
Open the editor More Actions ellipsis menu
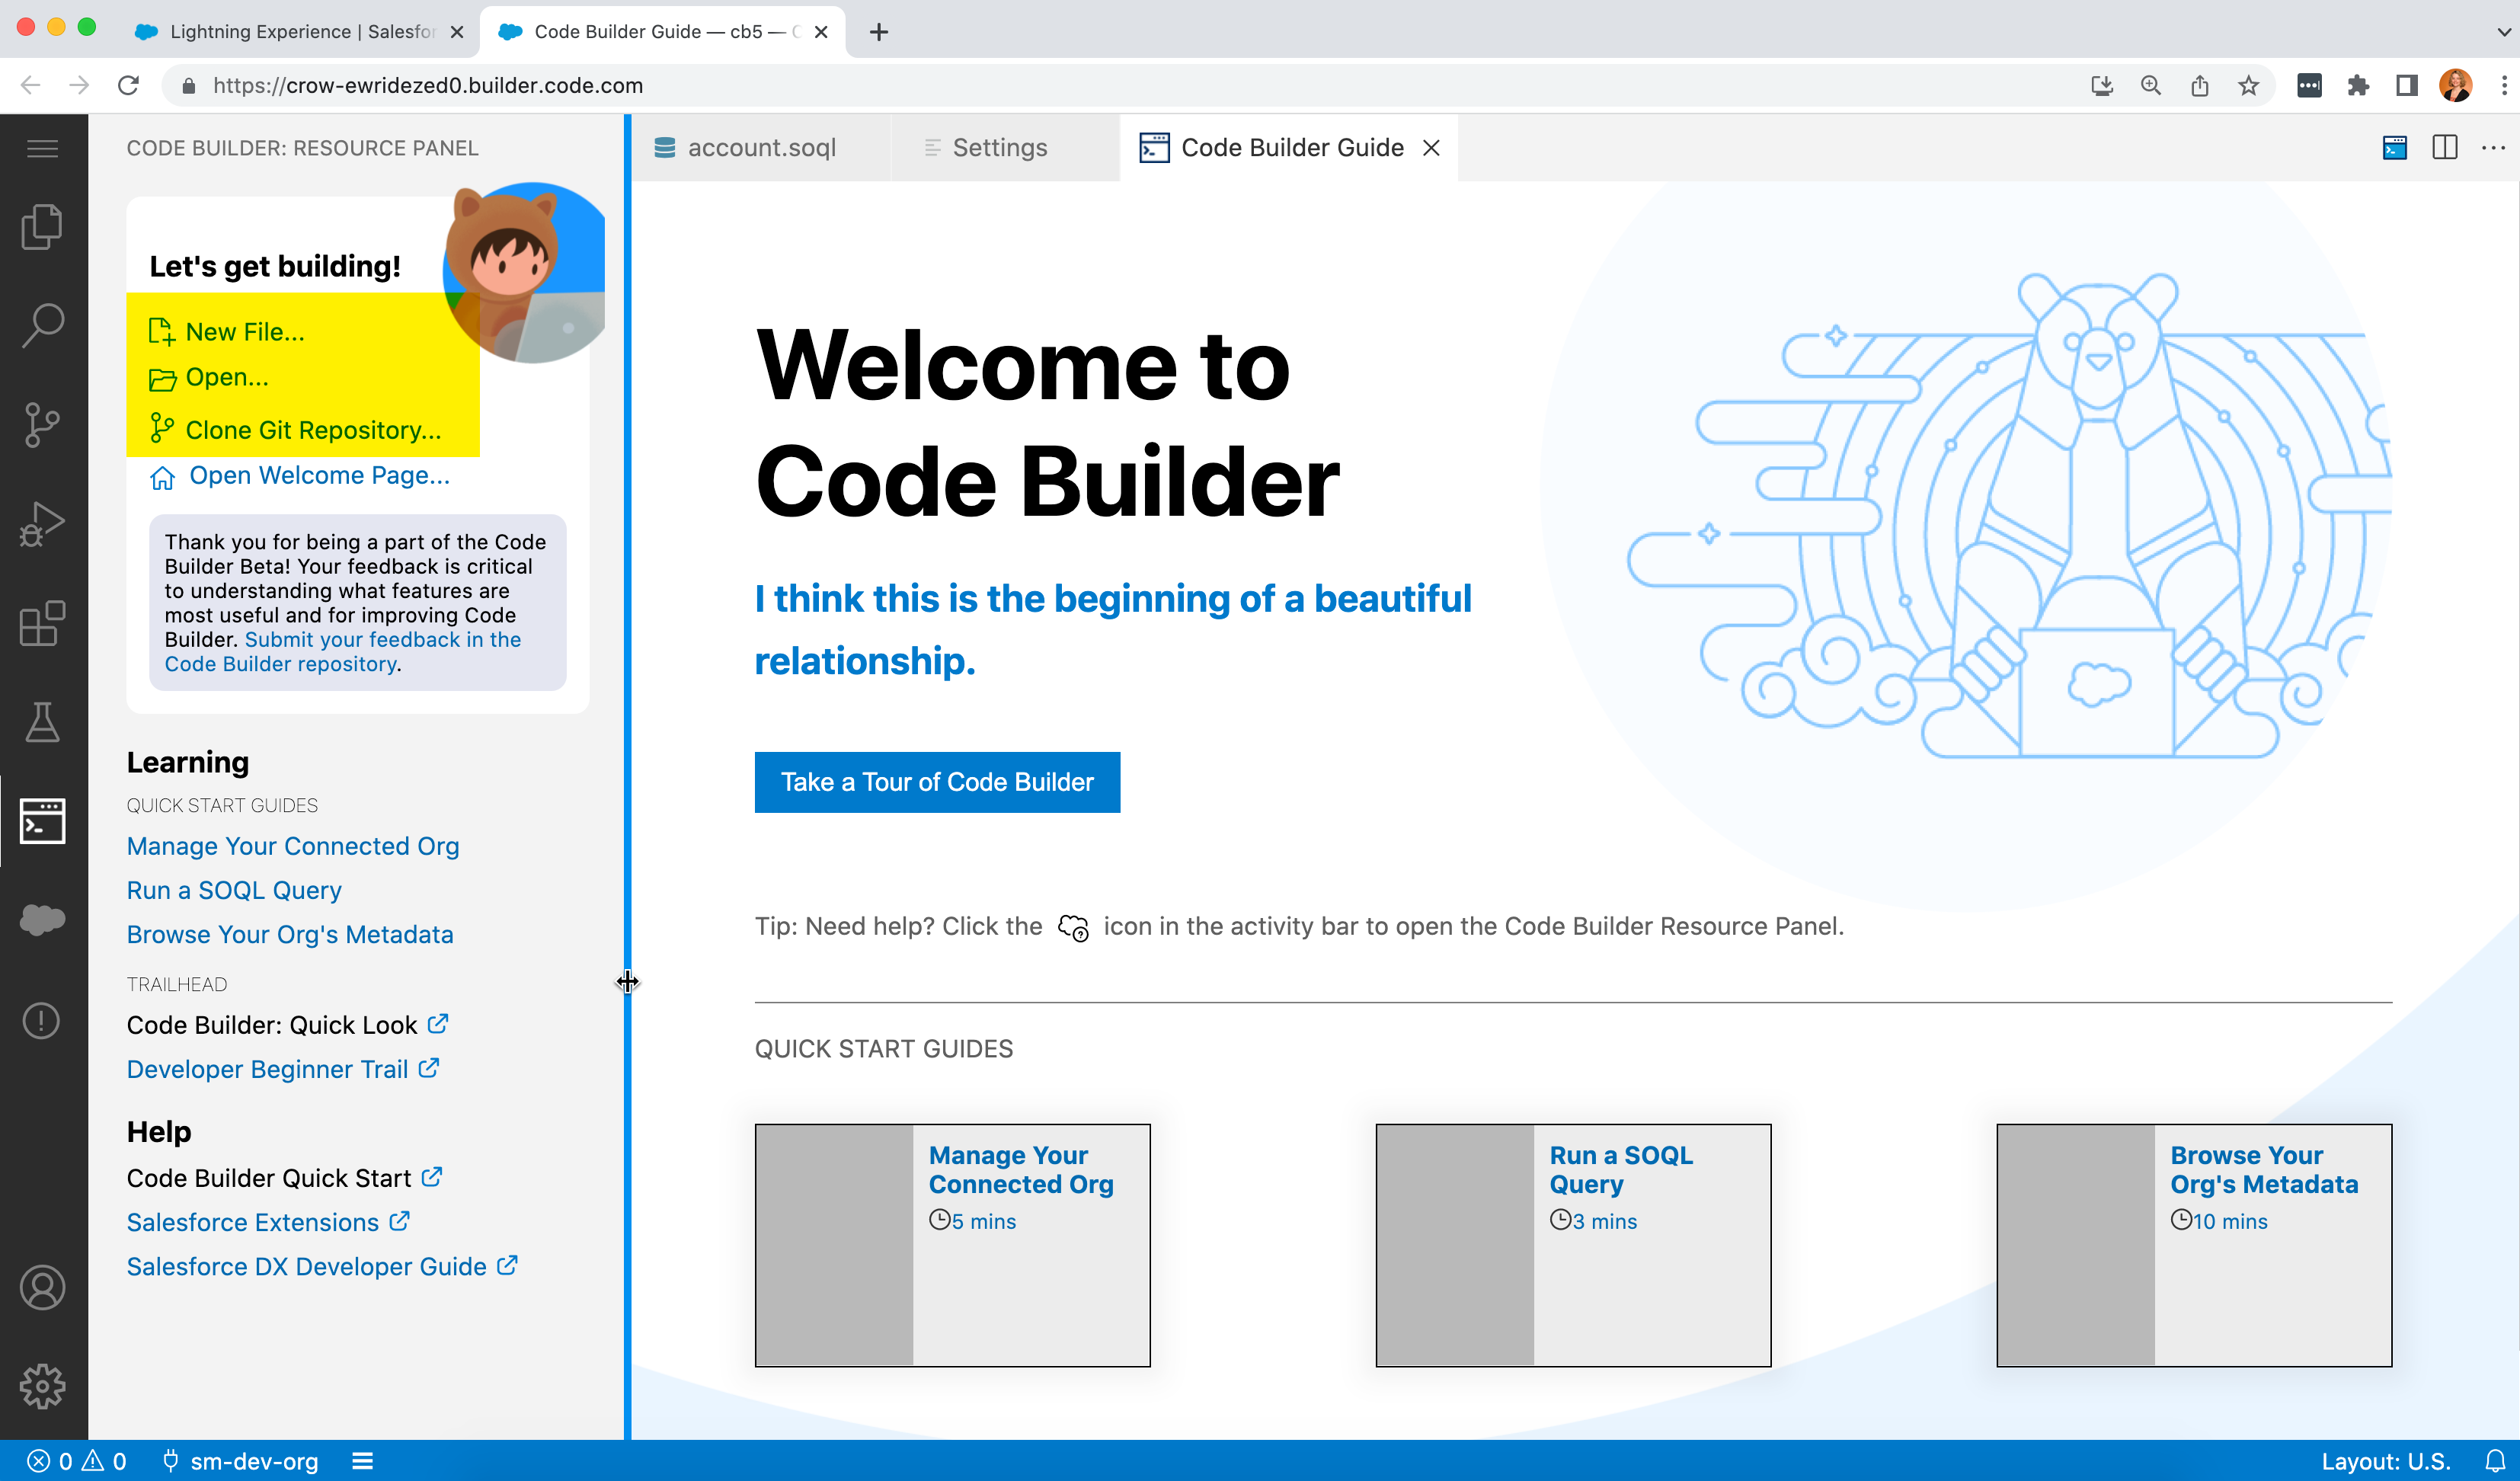point(2494,147)
